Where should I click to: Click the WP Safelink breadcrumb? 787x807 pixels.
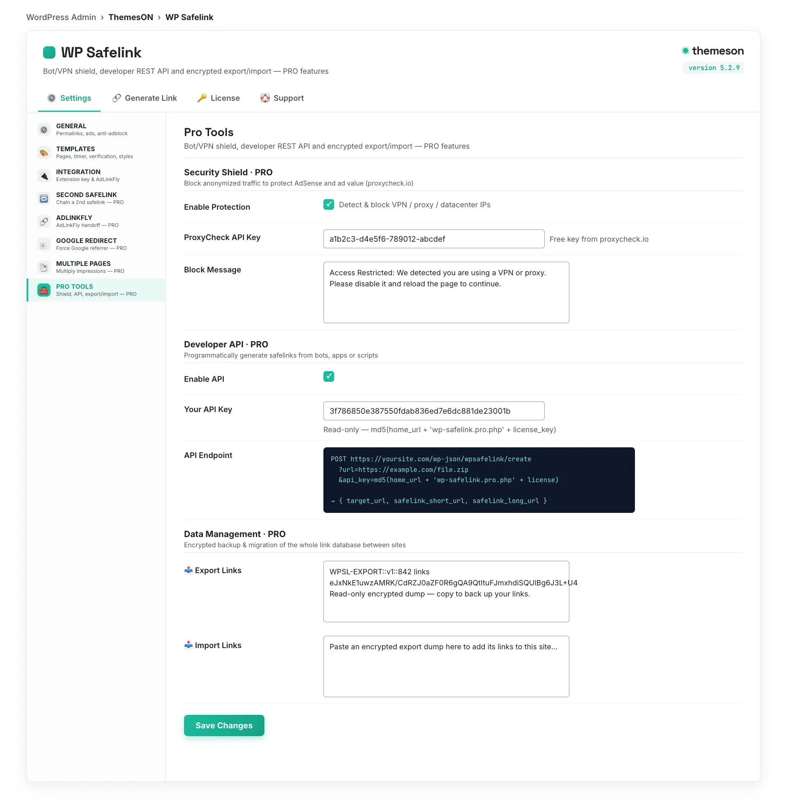(189, 17)
